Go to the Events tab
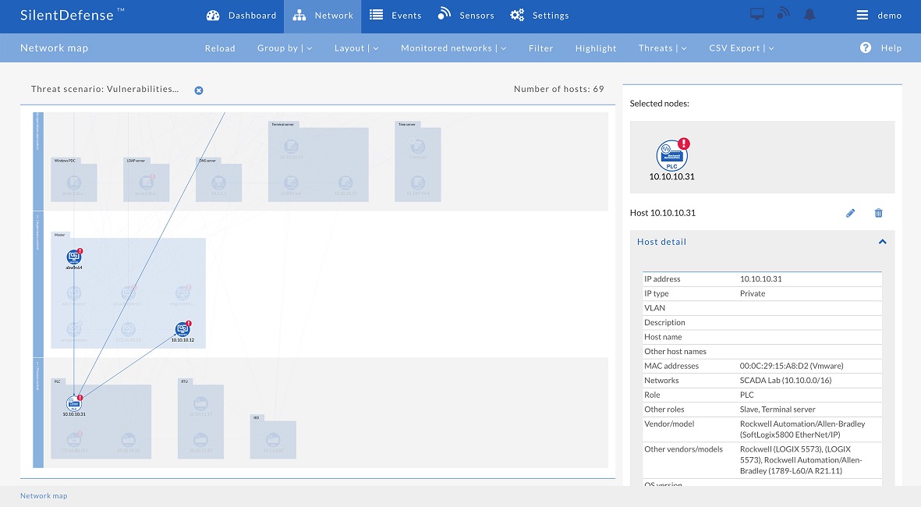Image resolution: width=921 pixels, height=507 pixels. point(395,16)
